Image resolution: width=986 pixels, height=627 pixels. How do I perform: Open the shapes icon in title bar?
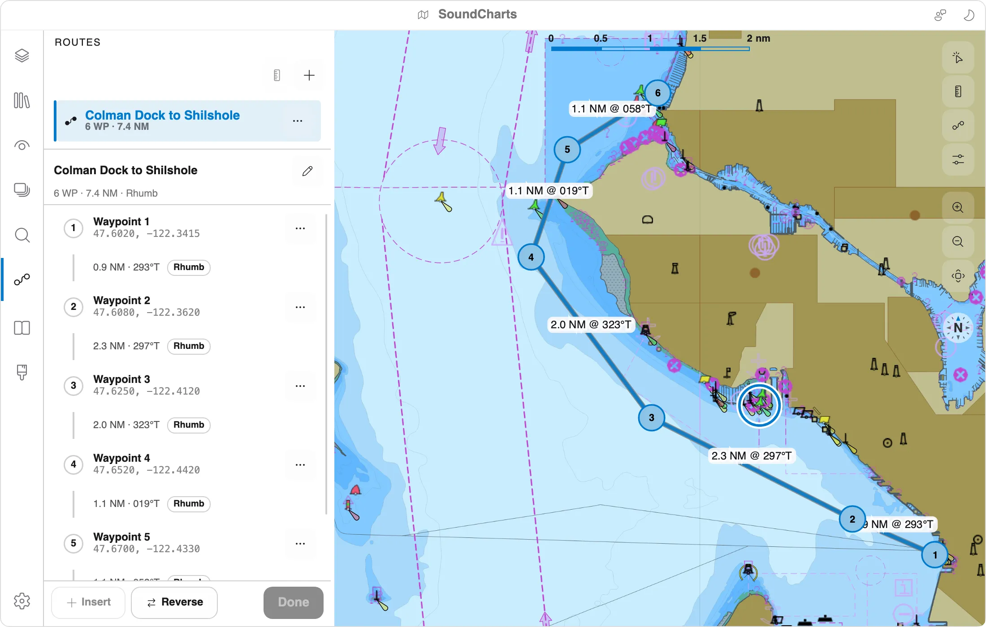click(940, 15)
